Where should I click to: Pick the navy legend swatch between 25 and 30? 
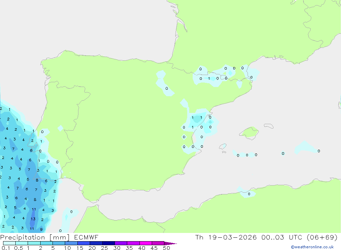click(108, 243)
